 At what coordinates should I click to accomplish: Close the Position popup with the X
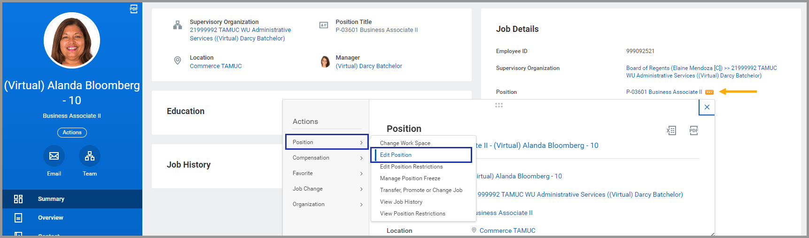[707, 107]
